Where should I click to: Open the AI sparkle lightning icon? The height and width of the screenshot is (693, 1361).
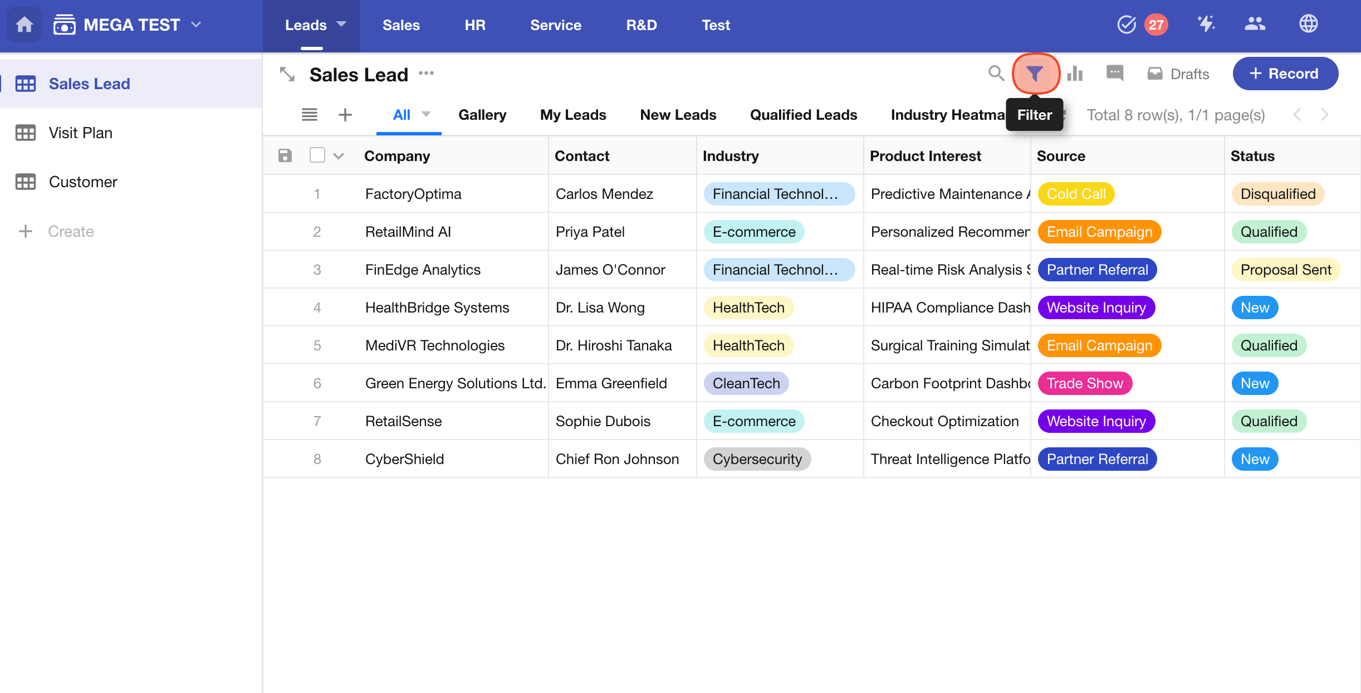pos(1205,25)
